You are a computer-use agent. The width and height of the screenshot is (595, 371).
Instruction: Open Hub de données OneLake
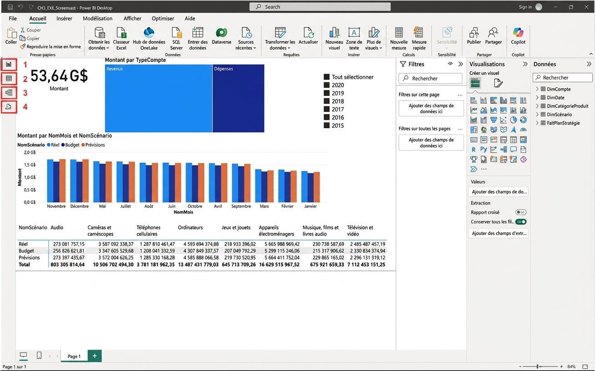point(149,39)
